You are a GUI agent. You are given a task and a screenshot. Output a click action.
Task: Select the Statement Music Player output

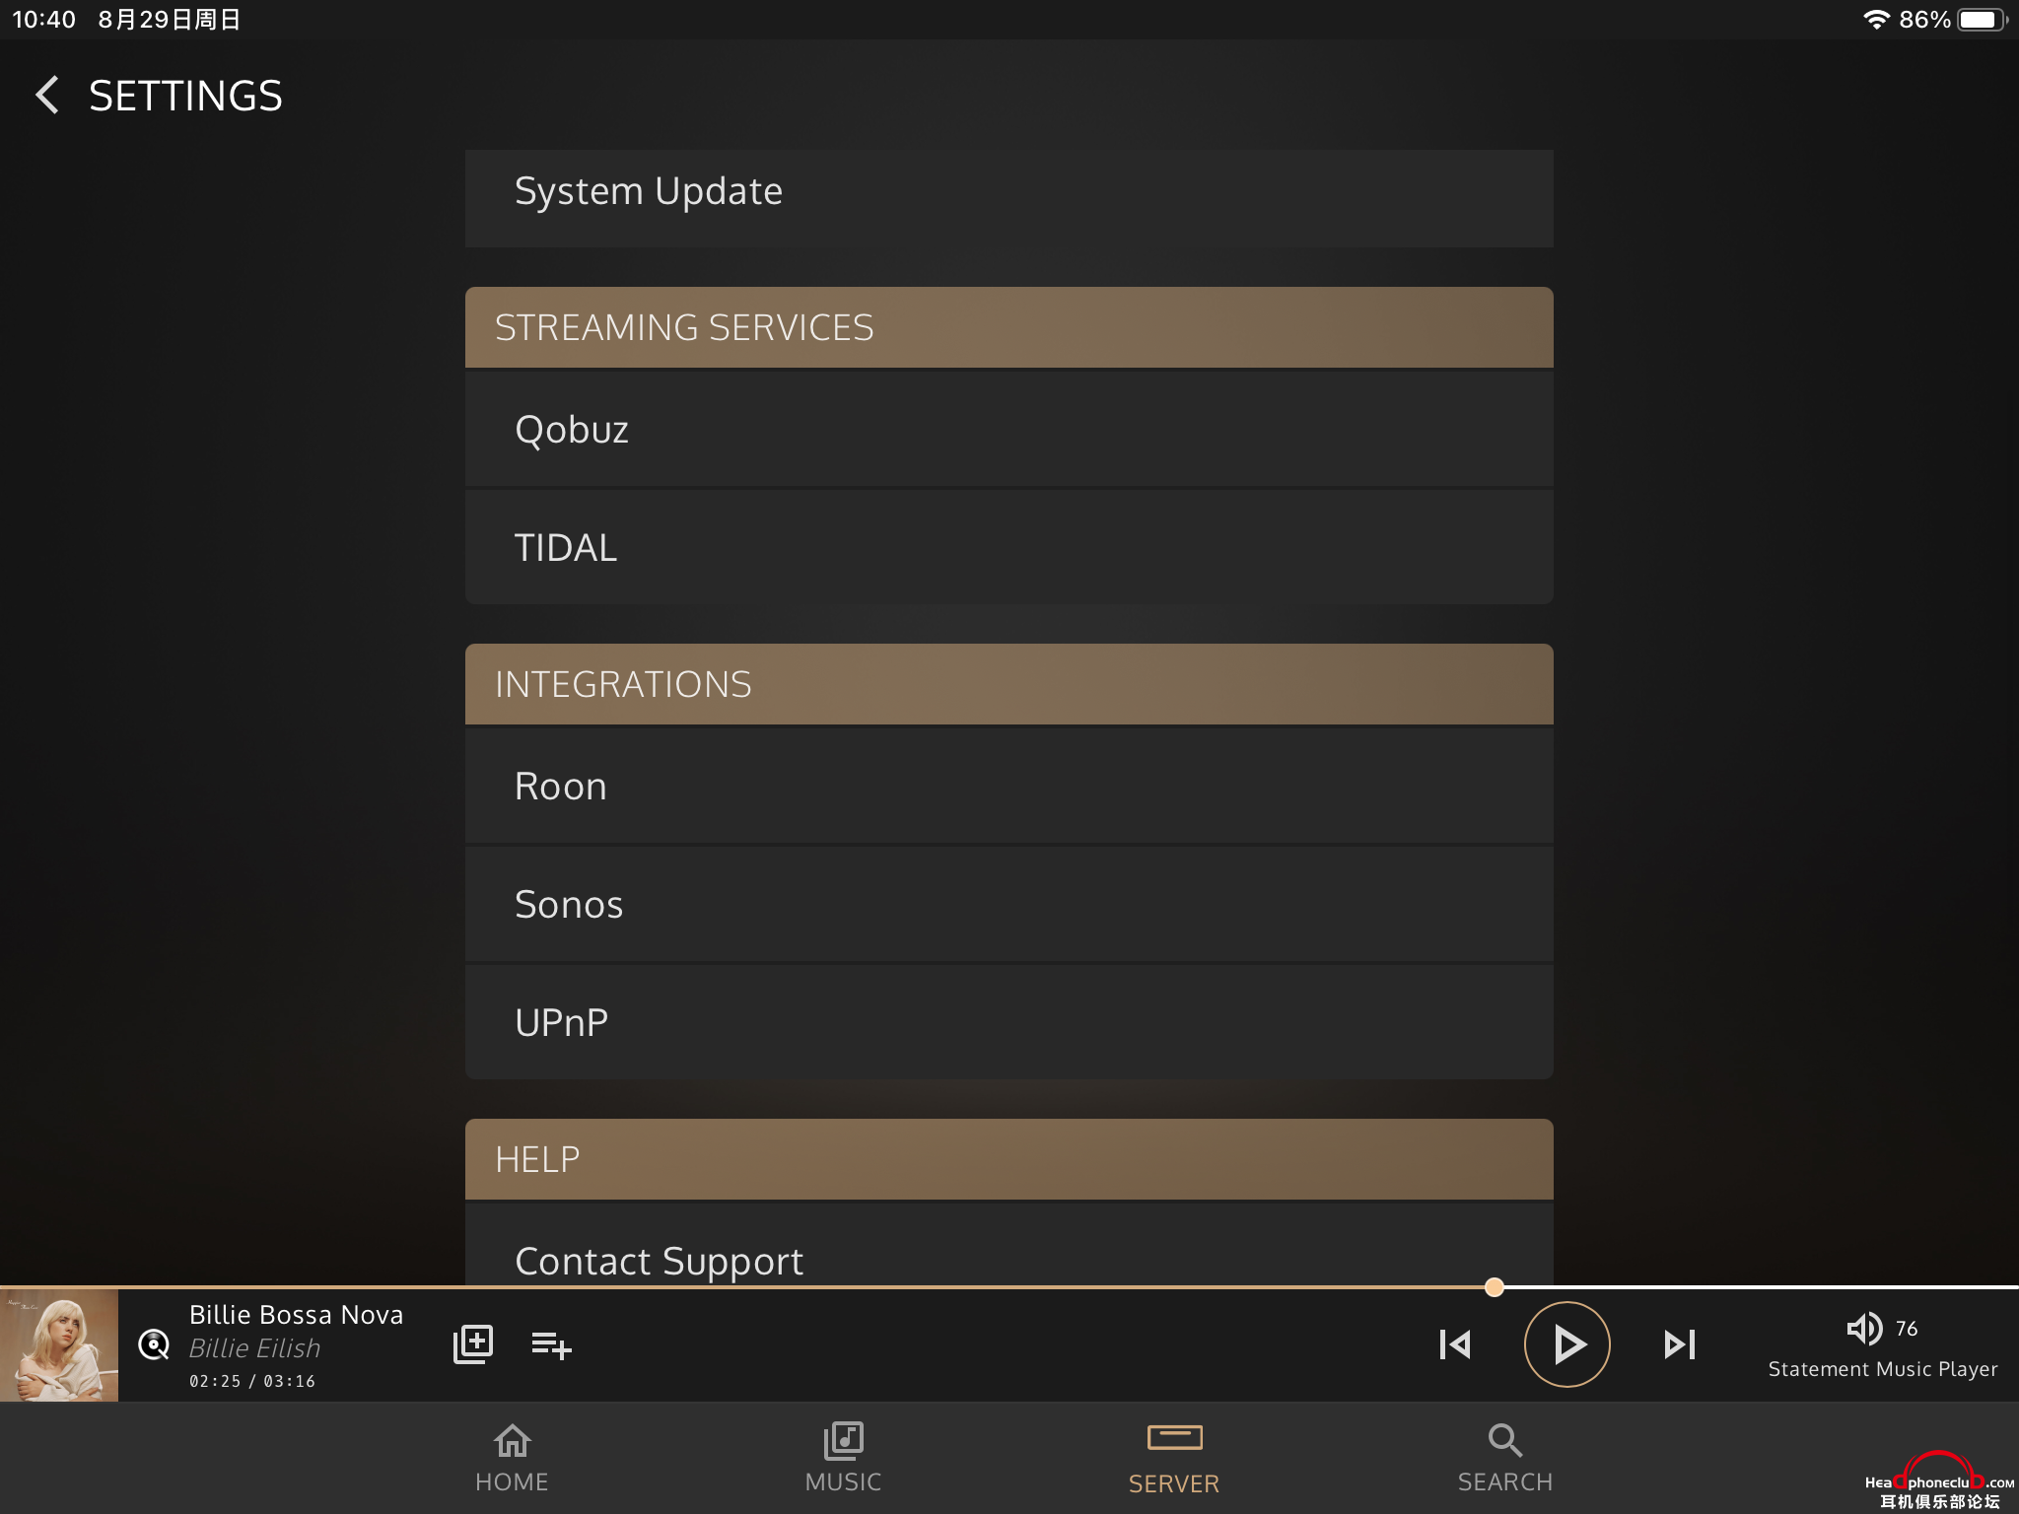point(1883,1369)
